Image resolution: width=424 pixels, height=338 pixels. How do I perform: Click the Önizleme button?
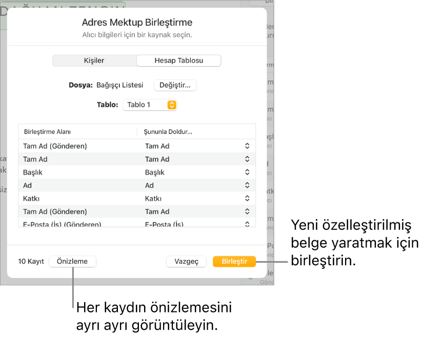tap(72, 262)
